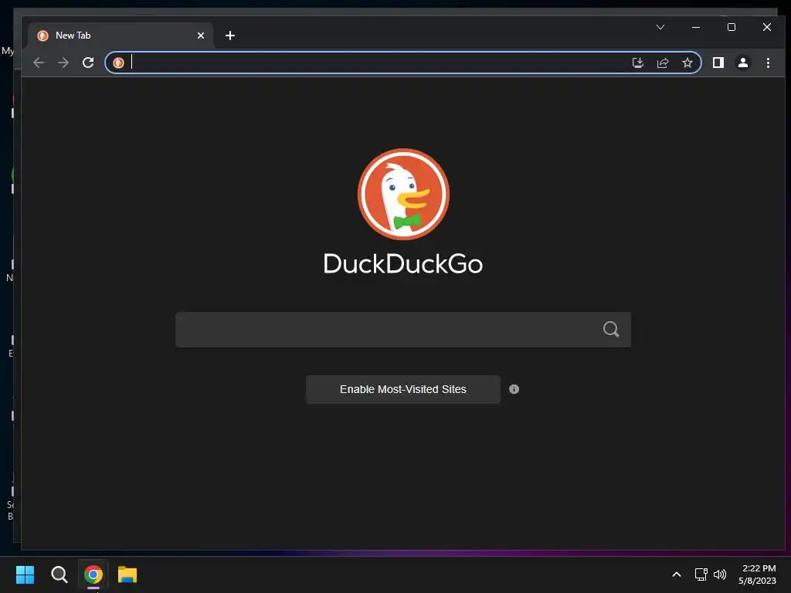This screenshot has width=791, height=593.
Task: Open the clock showing 2:22 PM
Action: click(757, 574)
